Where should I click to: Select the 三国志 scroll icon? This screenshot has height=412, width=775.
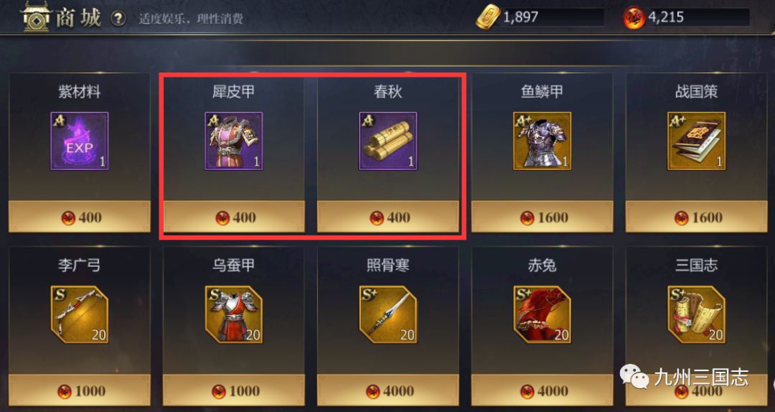pos(696,314)
